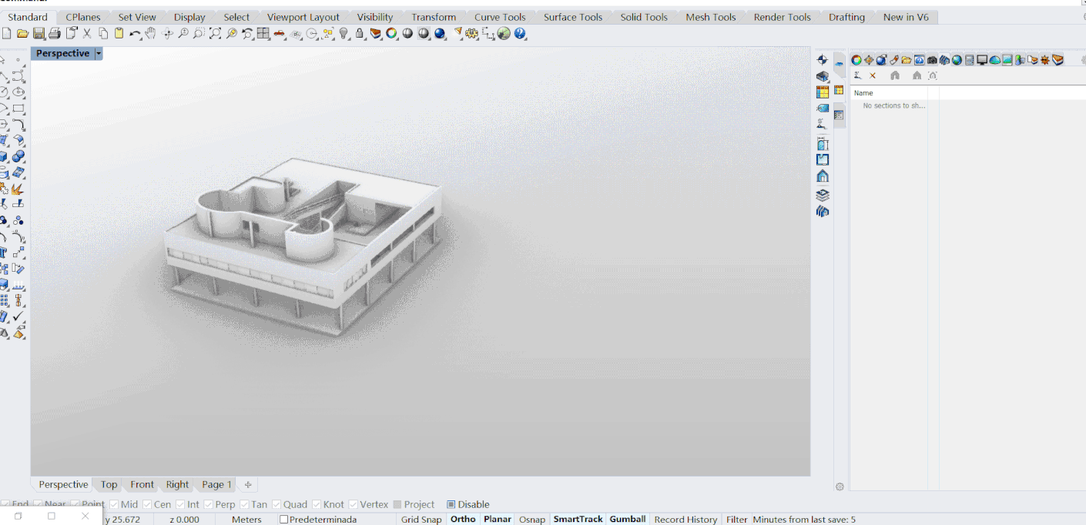The height and width of the screenshot is (525, 1086).
Task: Open the blue globe panel tab icon
Action: pyautogui.click(x=957, y=60)
